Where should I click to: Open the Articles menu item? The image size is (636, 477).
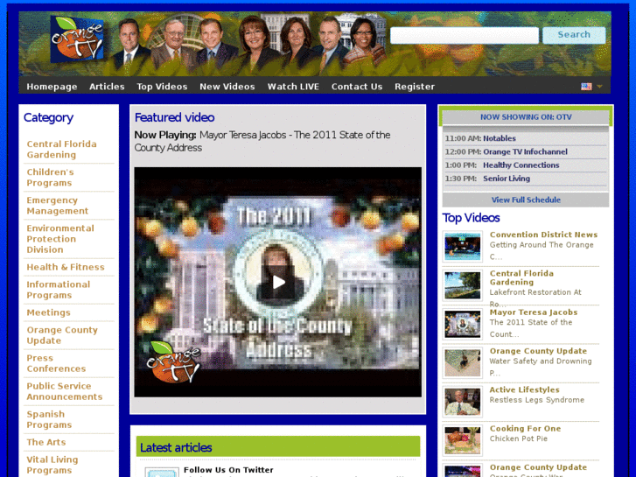tap(107, 87)
